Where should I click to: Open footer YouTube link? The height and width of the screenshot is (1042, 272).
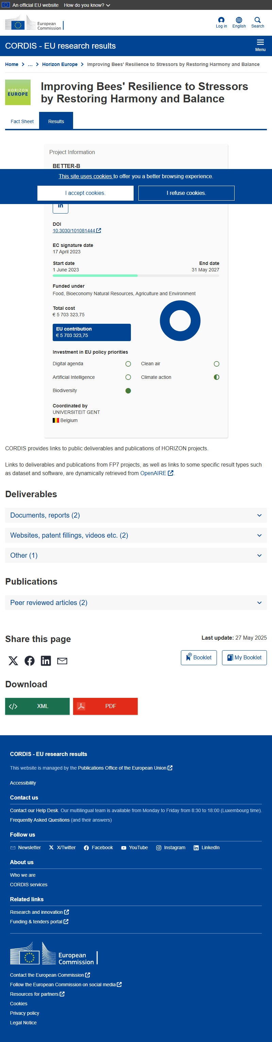pos(135,847)
